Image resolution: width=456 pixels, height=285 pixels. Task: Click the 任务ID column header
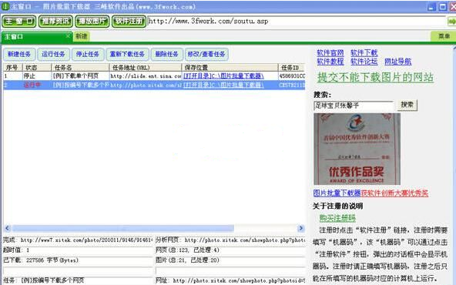pos(291,68)
